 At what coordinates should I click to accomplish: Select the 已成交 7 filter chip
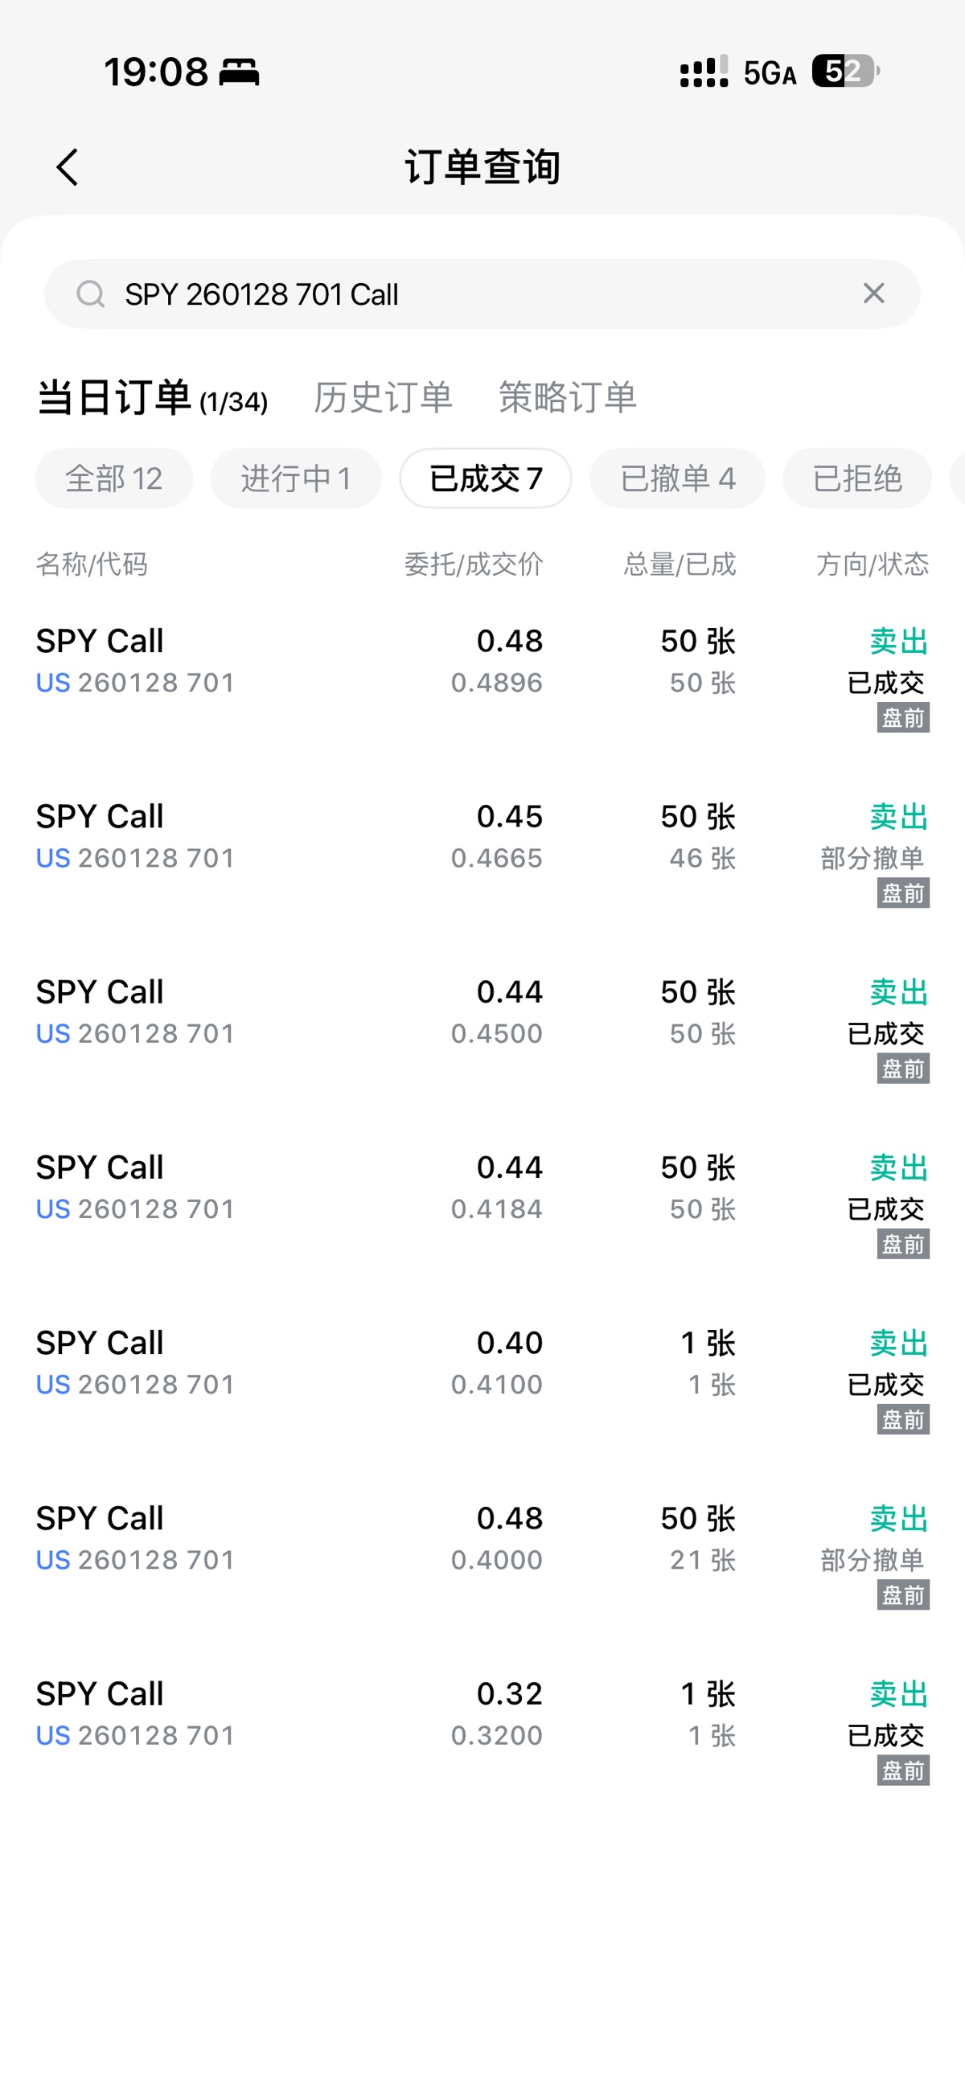[486, 478]
